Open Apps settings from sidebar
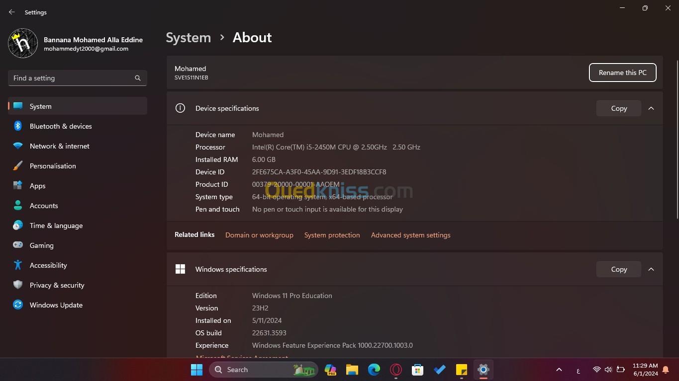679x381 pixels. (78, 186)
